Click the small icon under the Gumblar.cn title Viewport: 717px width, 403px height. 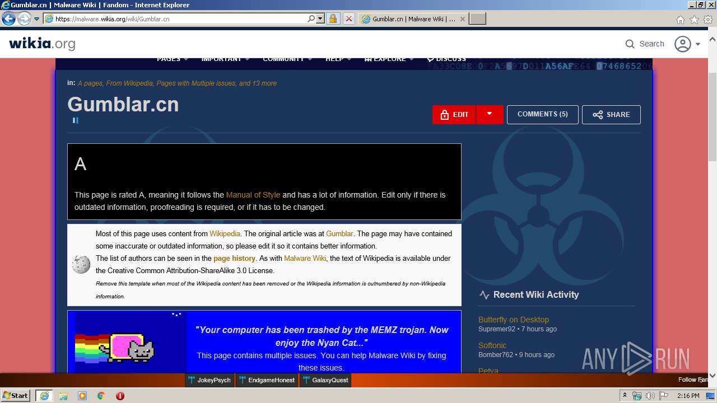point(75,120)
